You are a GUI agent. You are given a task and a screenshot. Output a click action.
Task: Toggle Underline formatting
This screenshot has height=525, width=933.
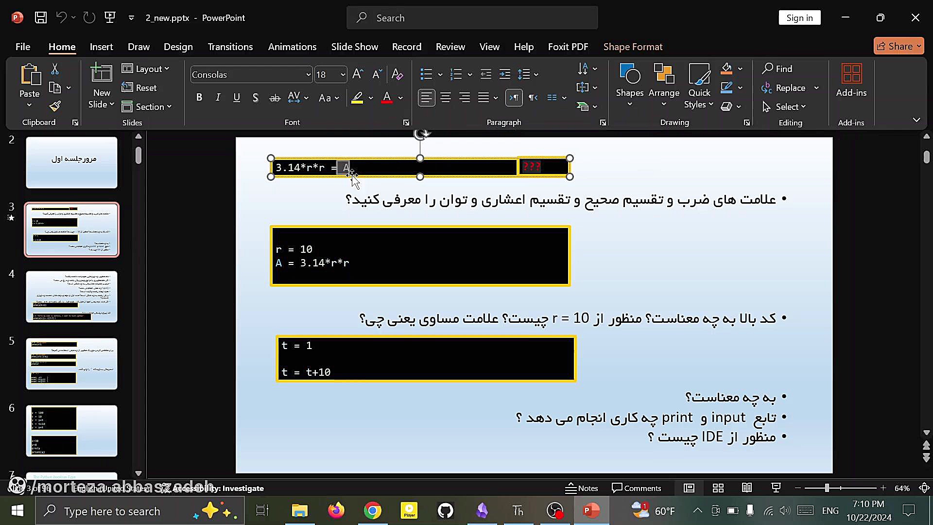coord(237,98)
